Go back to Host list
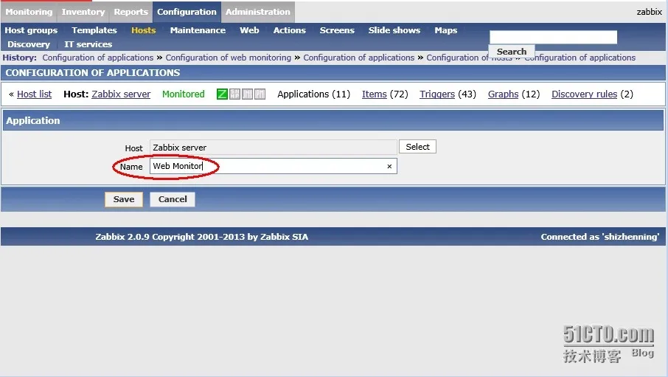Viewport: 668px width, 377px height. (34, 94)
